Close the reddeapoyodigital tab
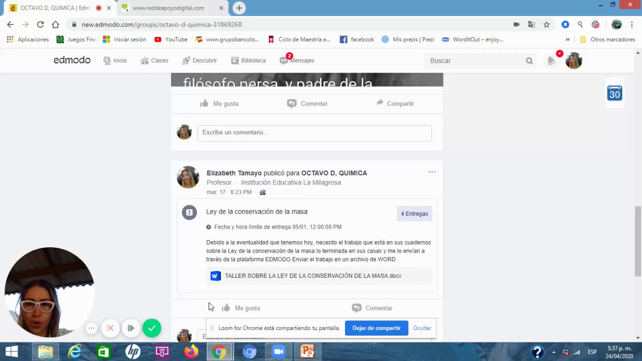Image resolution: width=642 pixels, height=361 pixels. (222, 8)
